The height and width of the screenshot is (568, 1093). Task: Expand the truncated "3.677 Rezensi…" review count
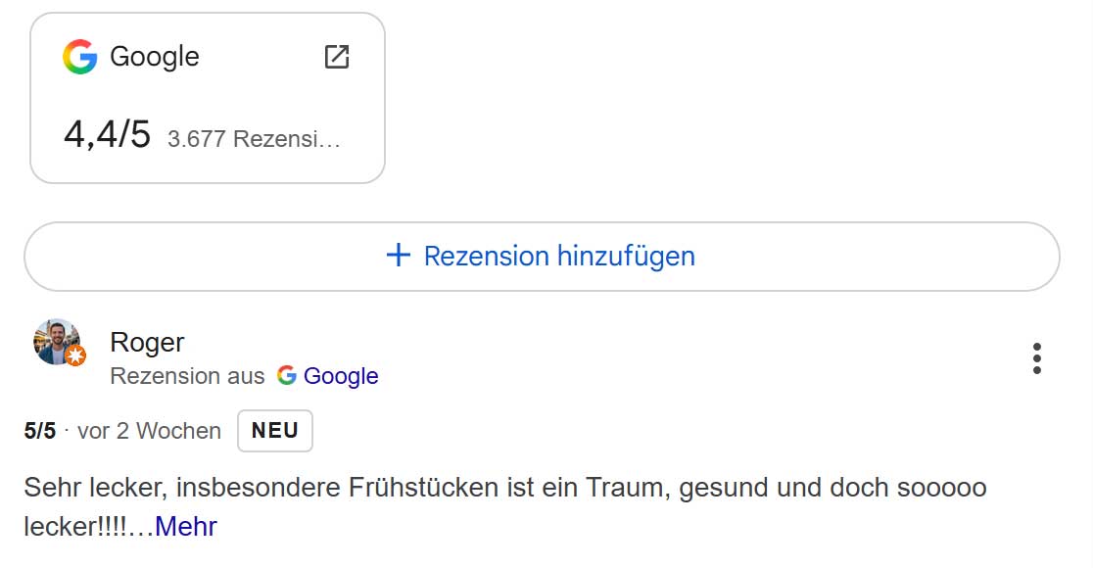tap(253, 137)
